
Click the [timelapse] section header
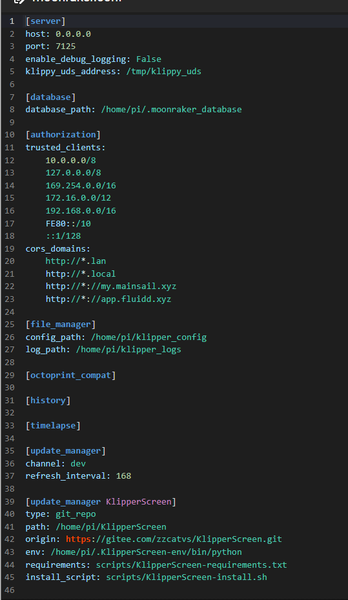[53, 426]
